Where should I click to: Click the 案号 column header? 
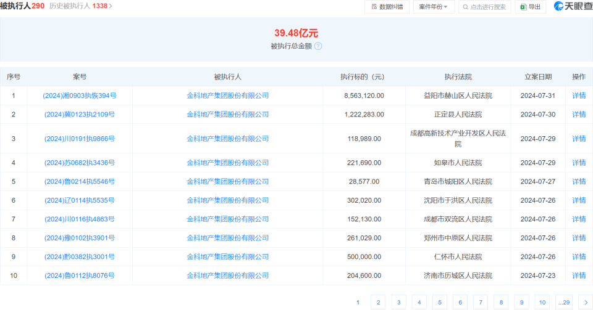(80, 77)
